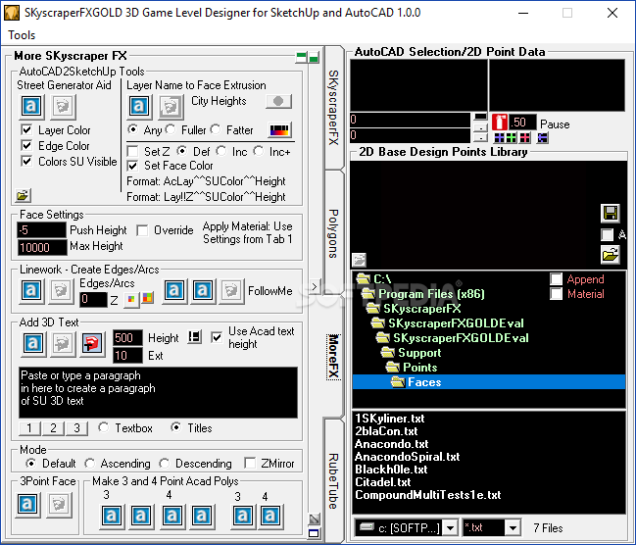Click SketchUp icon left of City Heights
This screenshot has height=545, width=636.
(171, 106)
